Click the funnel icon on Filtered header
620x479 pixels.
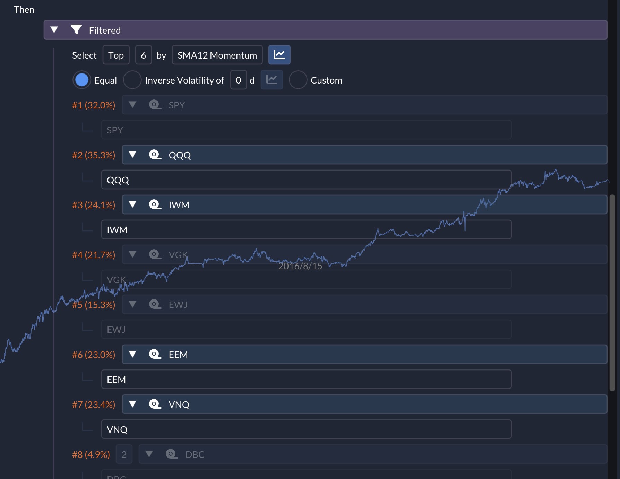click(76, 30)
